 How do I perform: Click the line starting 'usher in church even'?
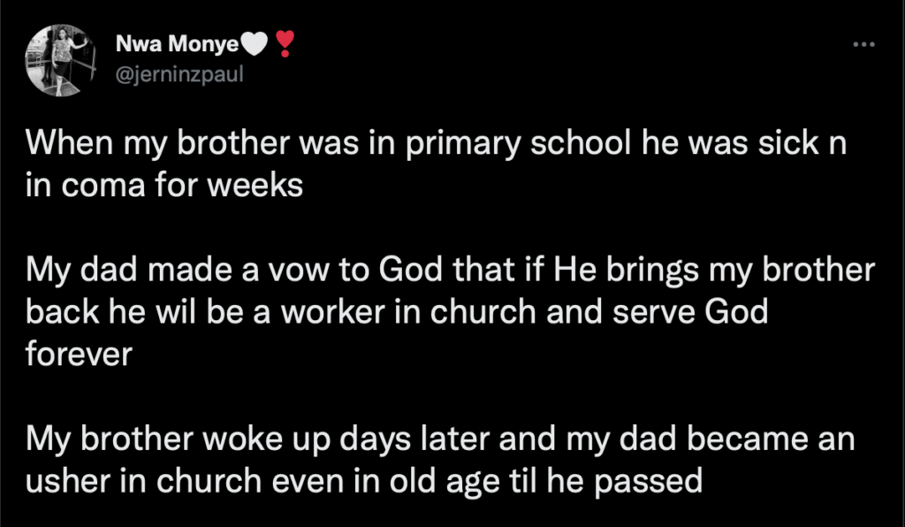coord(363,481)
